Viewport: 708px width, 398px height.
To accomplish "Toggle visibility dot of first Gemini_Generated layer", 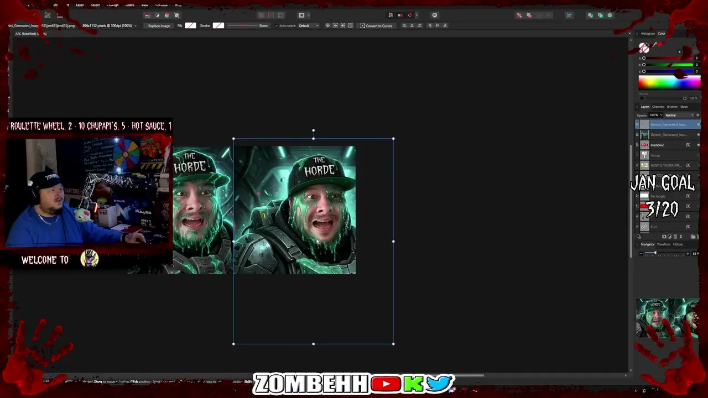I will [698, 124].
